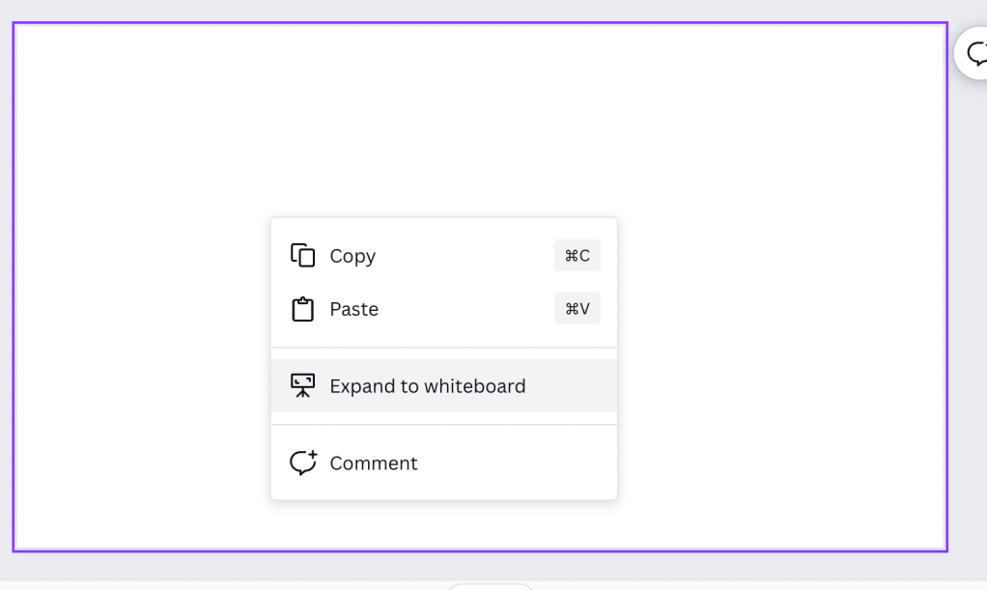The width and height of the screenshot is (987, 590).
Task: Click the Copy icon in context menu
Action: 303,256
